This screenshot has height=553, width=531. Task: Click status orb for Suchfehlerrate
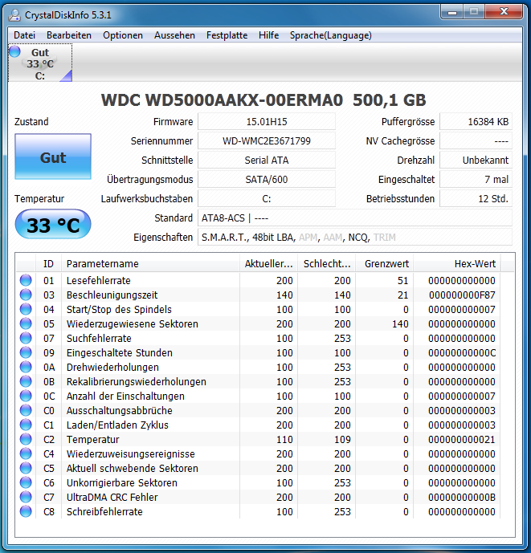point(26,338)
